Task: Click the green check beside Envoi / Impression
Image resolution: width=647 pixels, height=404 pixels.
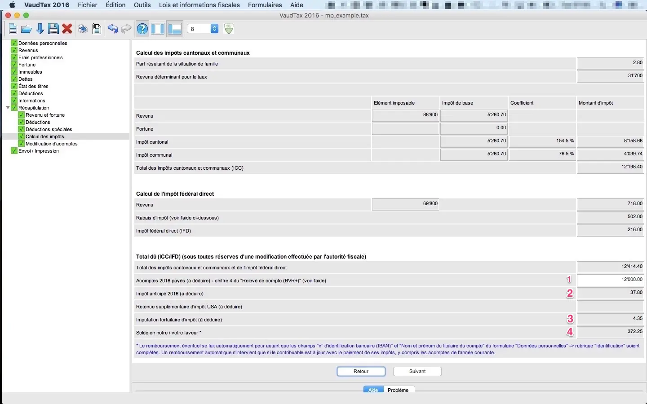Action: pos(14,151)
